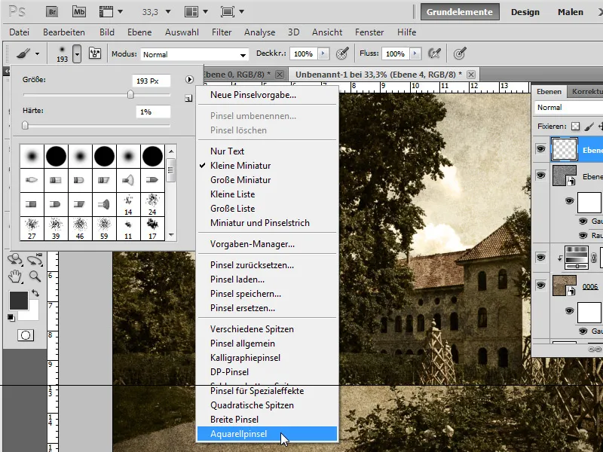
Task: Choose Pinsel laden from menu
Action: pos(267,279)
